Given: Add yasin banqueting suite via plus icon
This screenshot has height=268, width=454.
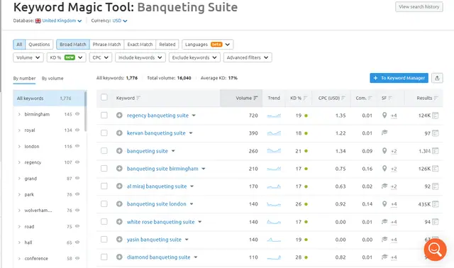Looking at the screenshot, I should coord(119,240).
